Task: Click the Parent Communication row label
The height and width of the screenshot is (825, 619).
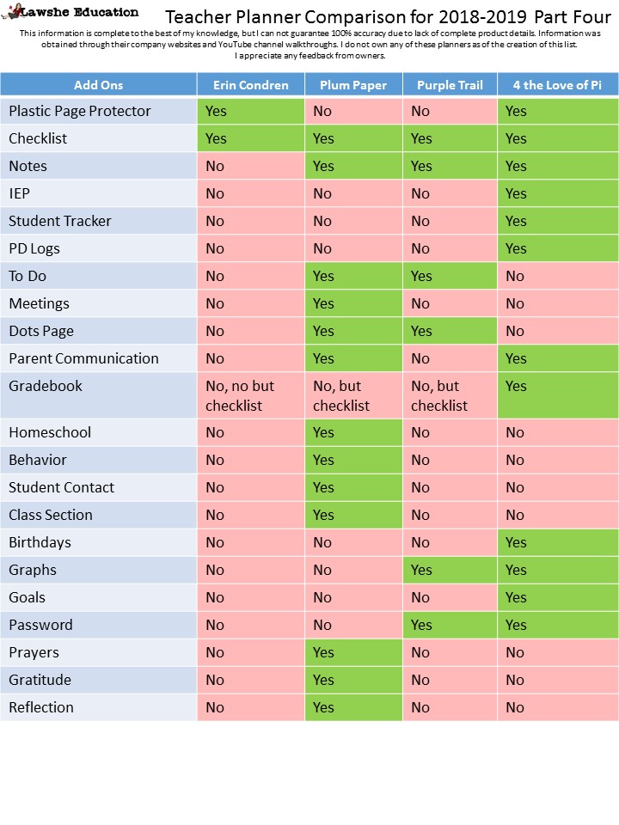Action: [x=83, y=358]
